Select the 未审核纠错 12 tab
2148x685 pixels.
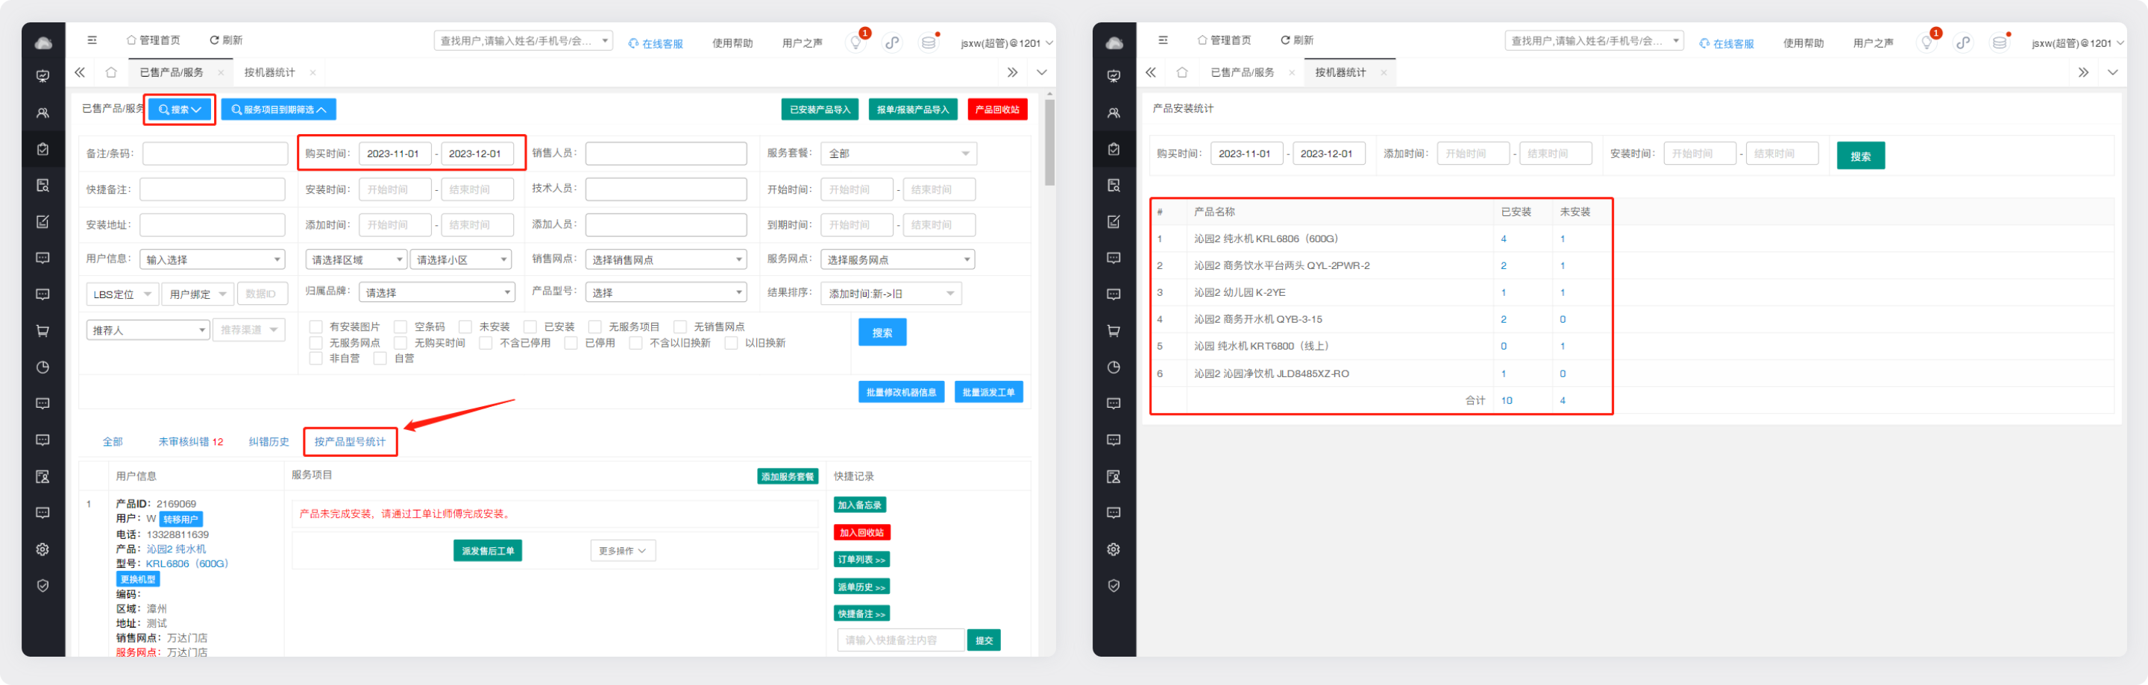pos(191,442)
